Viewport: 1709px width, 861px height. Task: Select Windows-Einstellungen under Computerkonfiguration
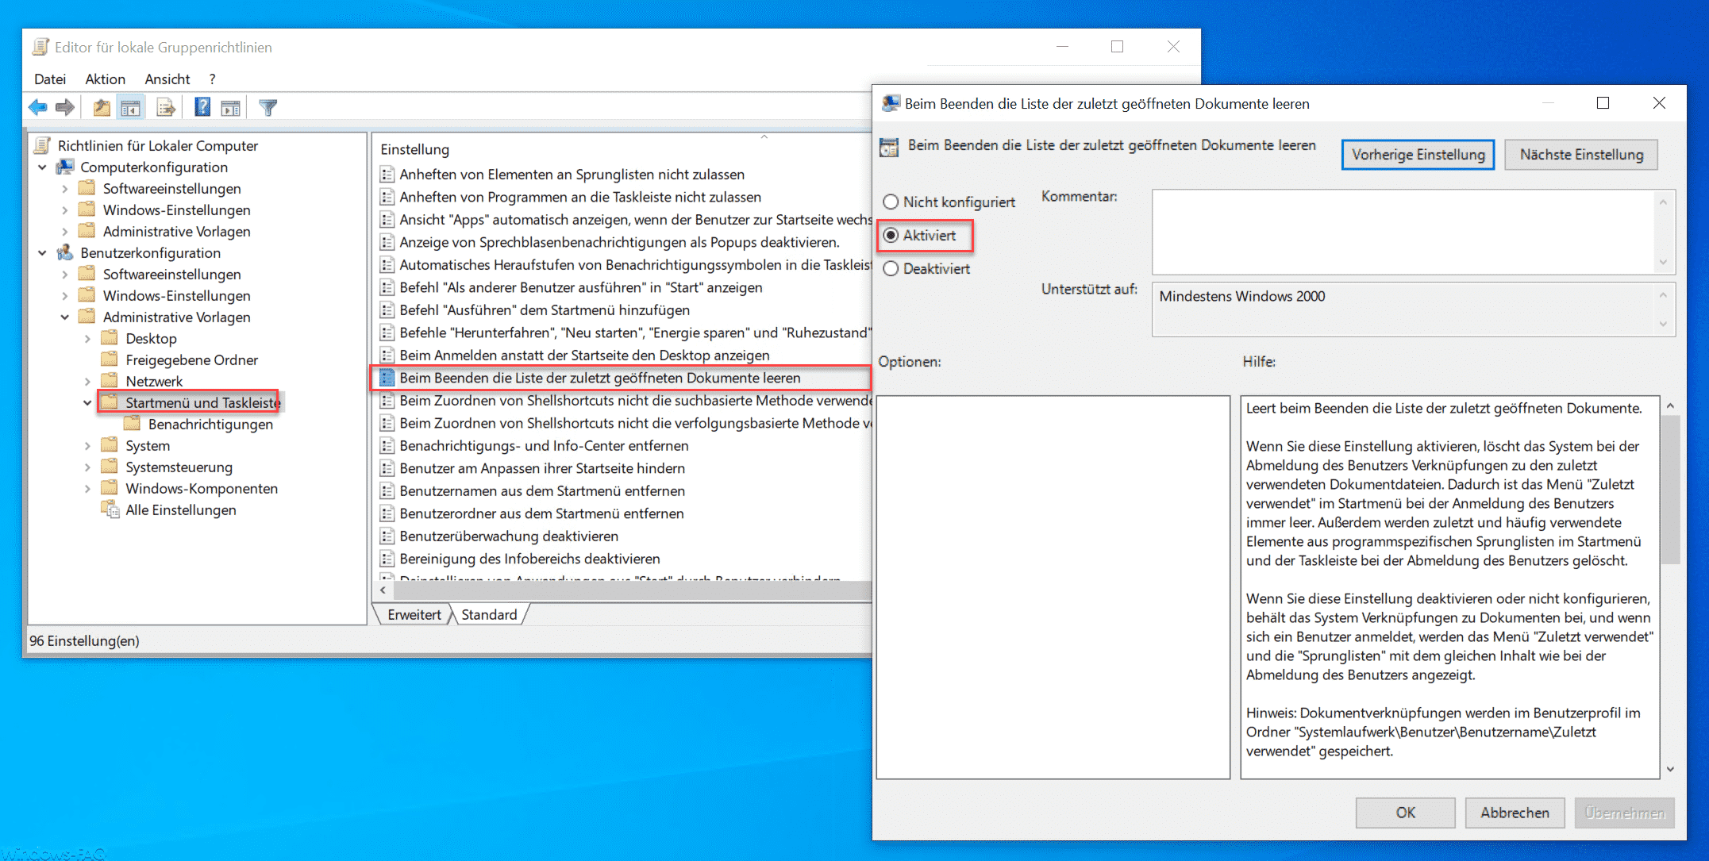pos(176,210)
